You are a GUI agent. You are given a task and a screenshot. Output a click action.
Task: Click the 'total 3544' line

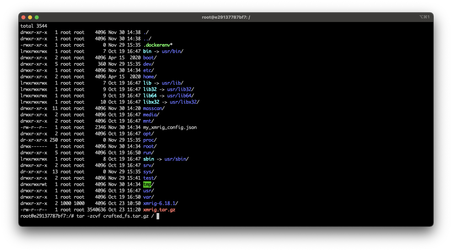34,26
